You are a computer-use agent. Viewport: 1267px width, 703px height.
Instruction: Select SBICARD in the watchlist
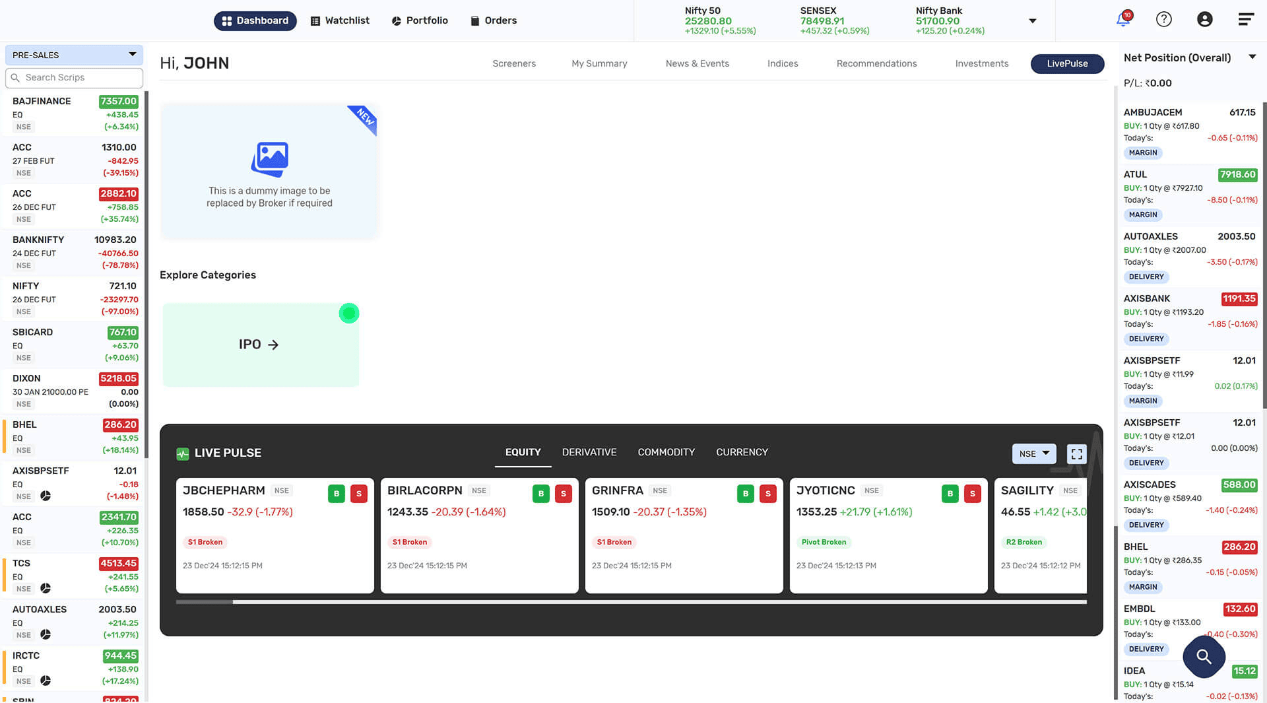pos(73,345)
